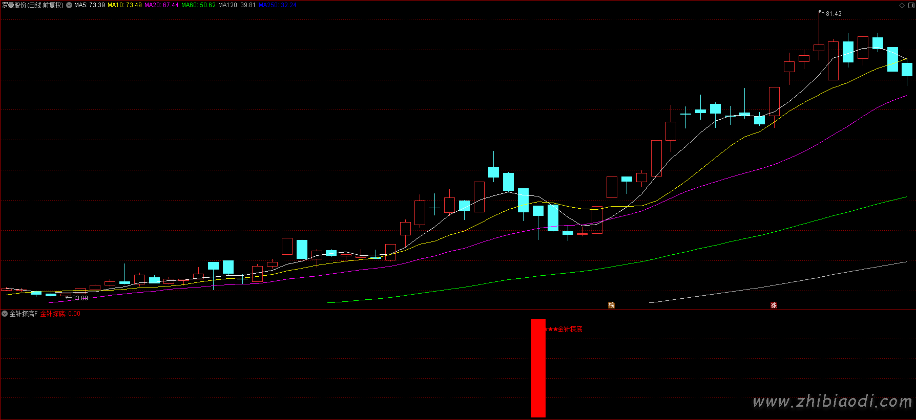Select the green MA60 label
Image resolution: width=916 pixels, height=420 pixels.
click(198, 5)
